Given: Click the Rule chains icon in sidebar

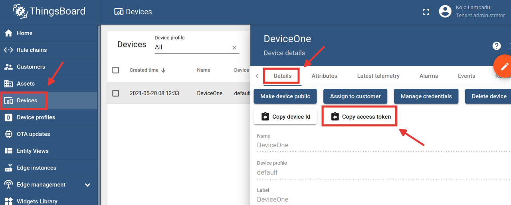Looking at the screenshot, I should (x=8, y=50).
